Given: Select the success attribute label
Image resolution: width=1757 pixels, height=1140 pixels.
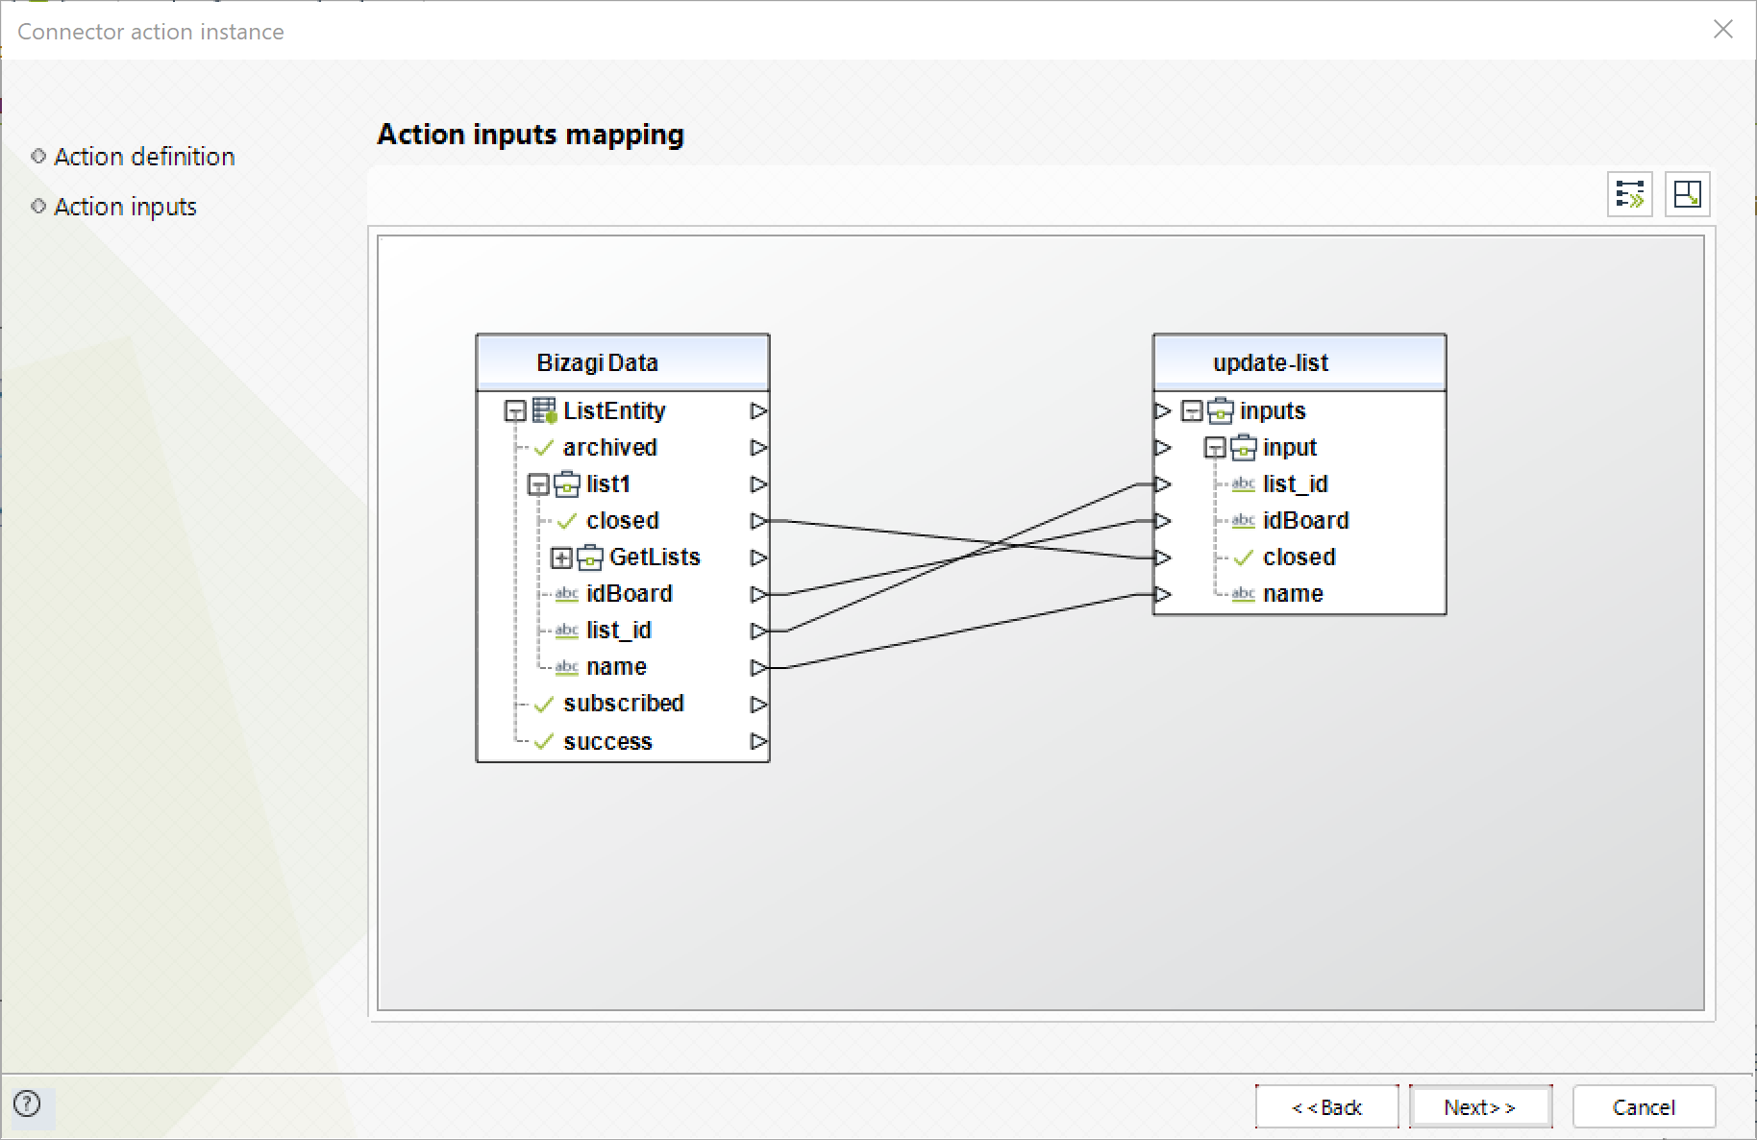Looking at the screenshot, I should pyautogui.click(x=607, y=742).
